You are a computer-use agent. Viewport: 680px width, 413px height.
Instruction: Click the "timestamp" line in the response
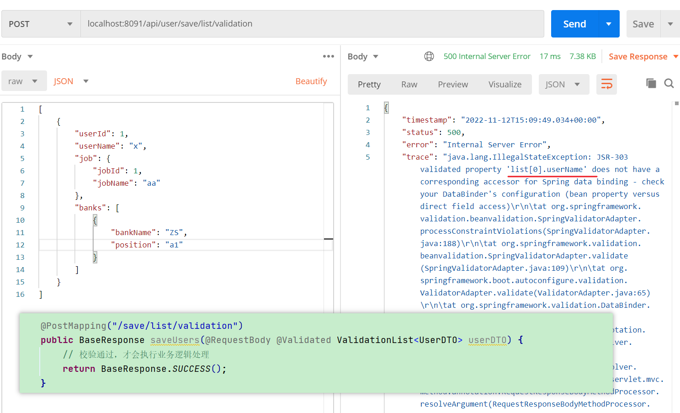pos(503,120)
